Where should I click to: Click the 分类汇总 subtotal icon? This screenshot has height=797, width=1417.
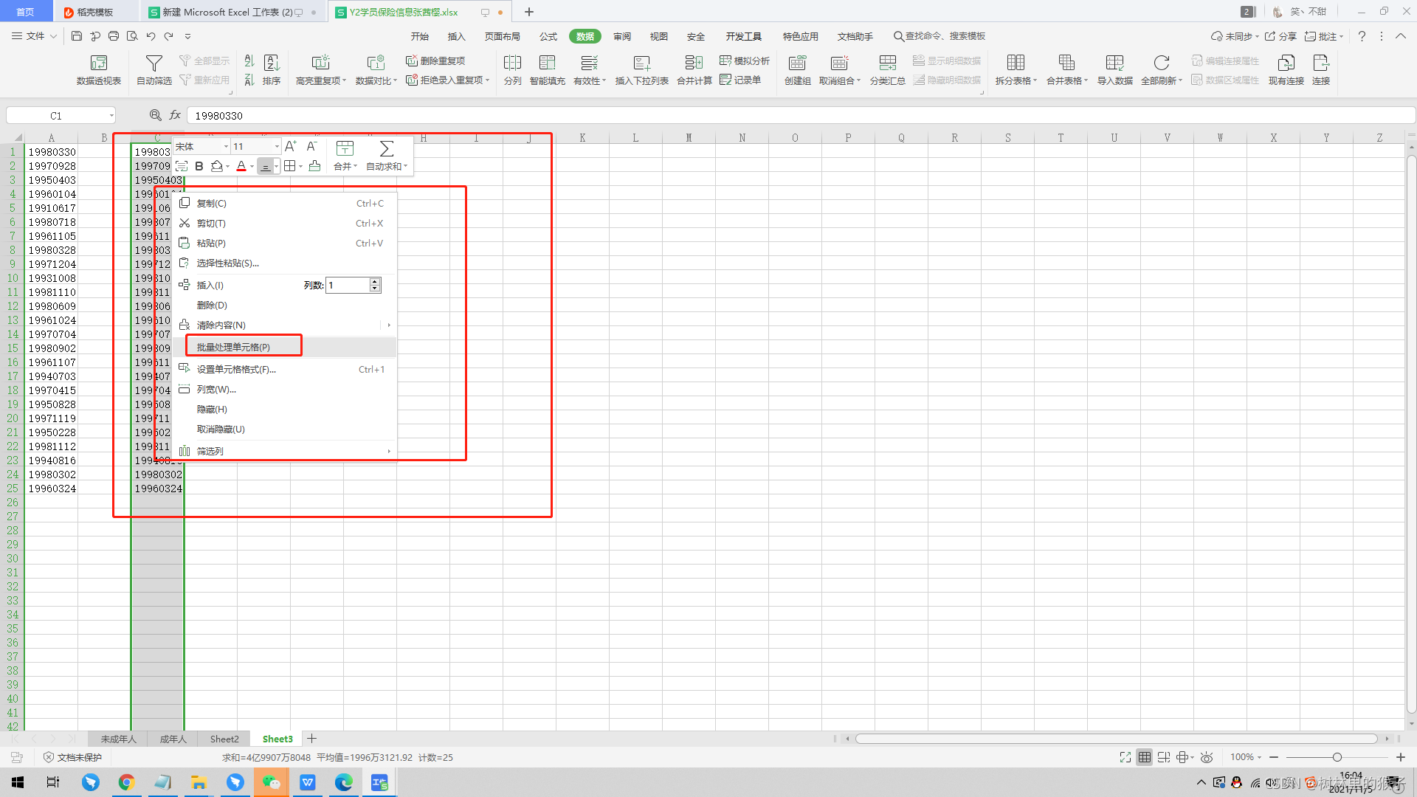click(x=887, y=70)
